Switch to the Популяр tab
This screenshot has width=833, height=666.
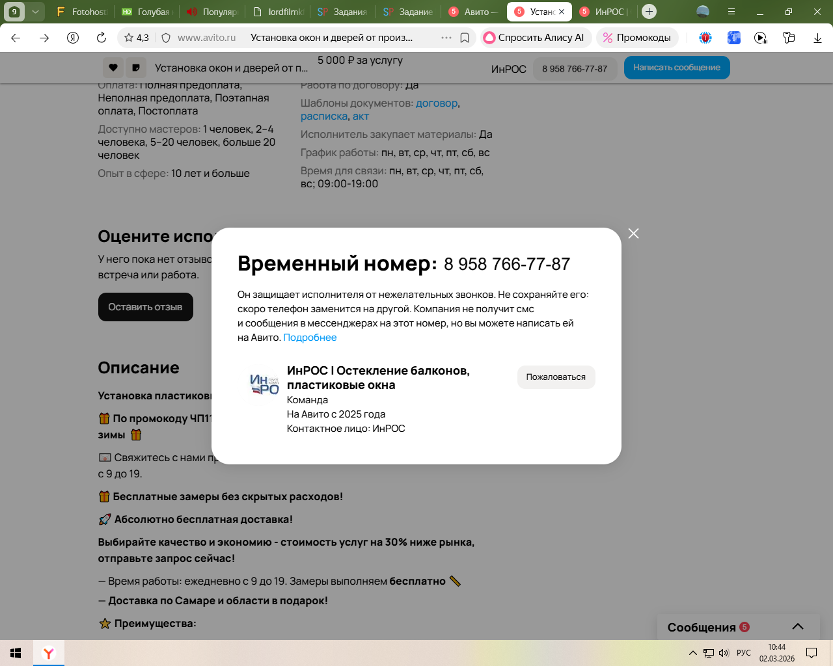pyautogui.click(x=212, y=12)
